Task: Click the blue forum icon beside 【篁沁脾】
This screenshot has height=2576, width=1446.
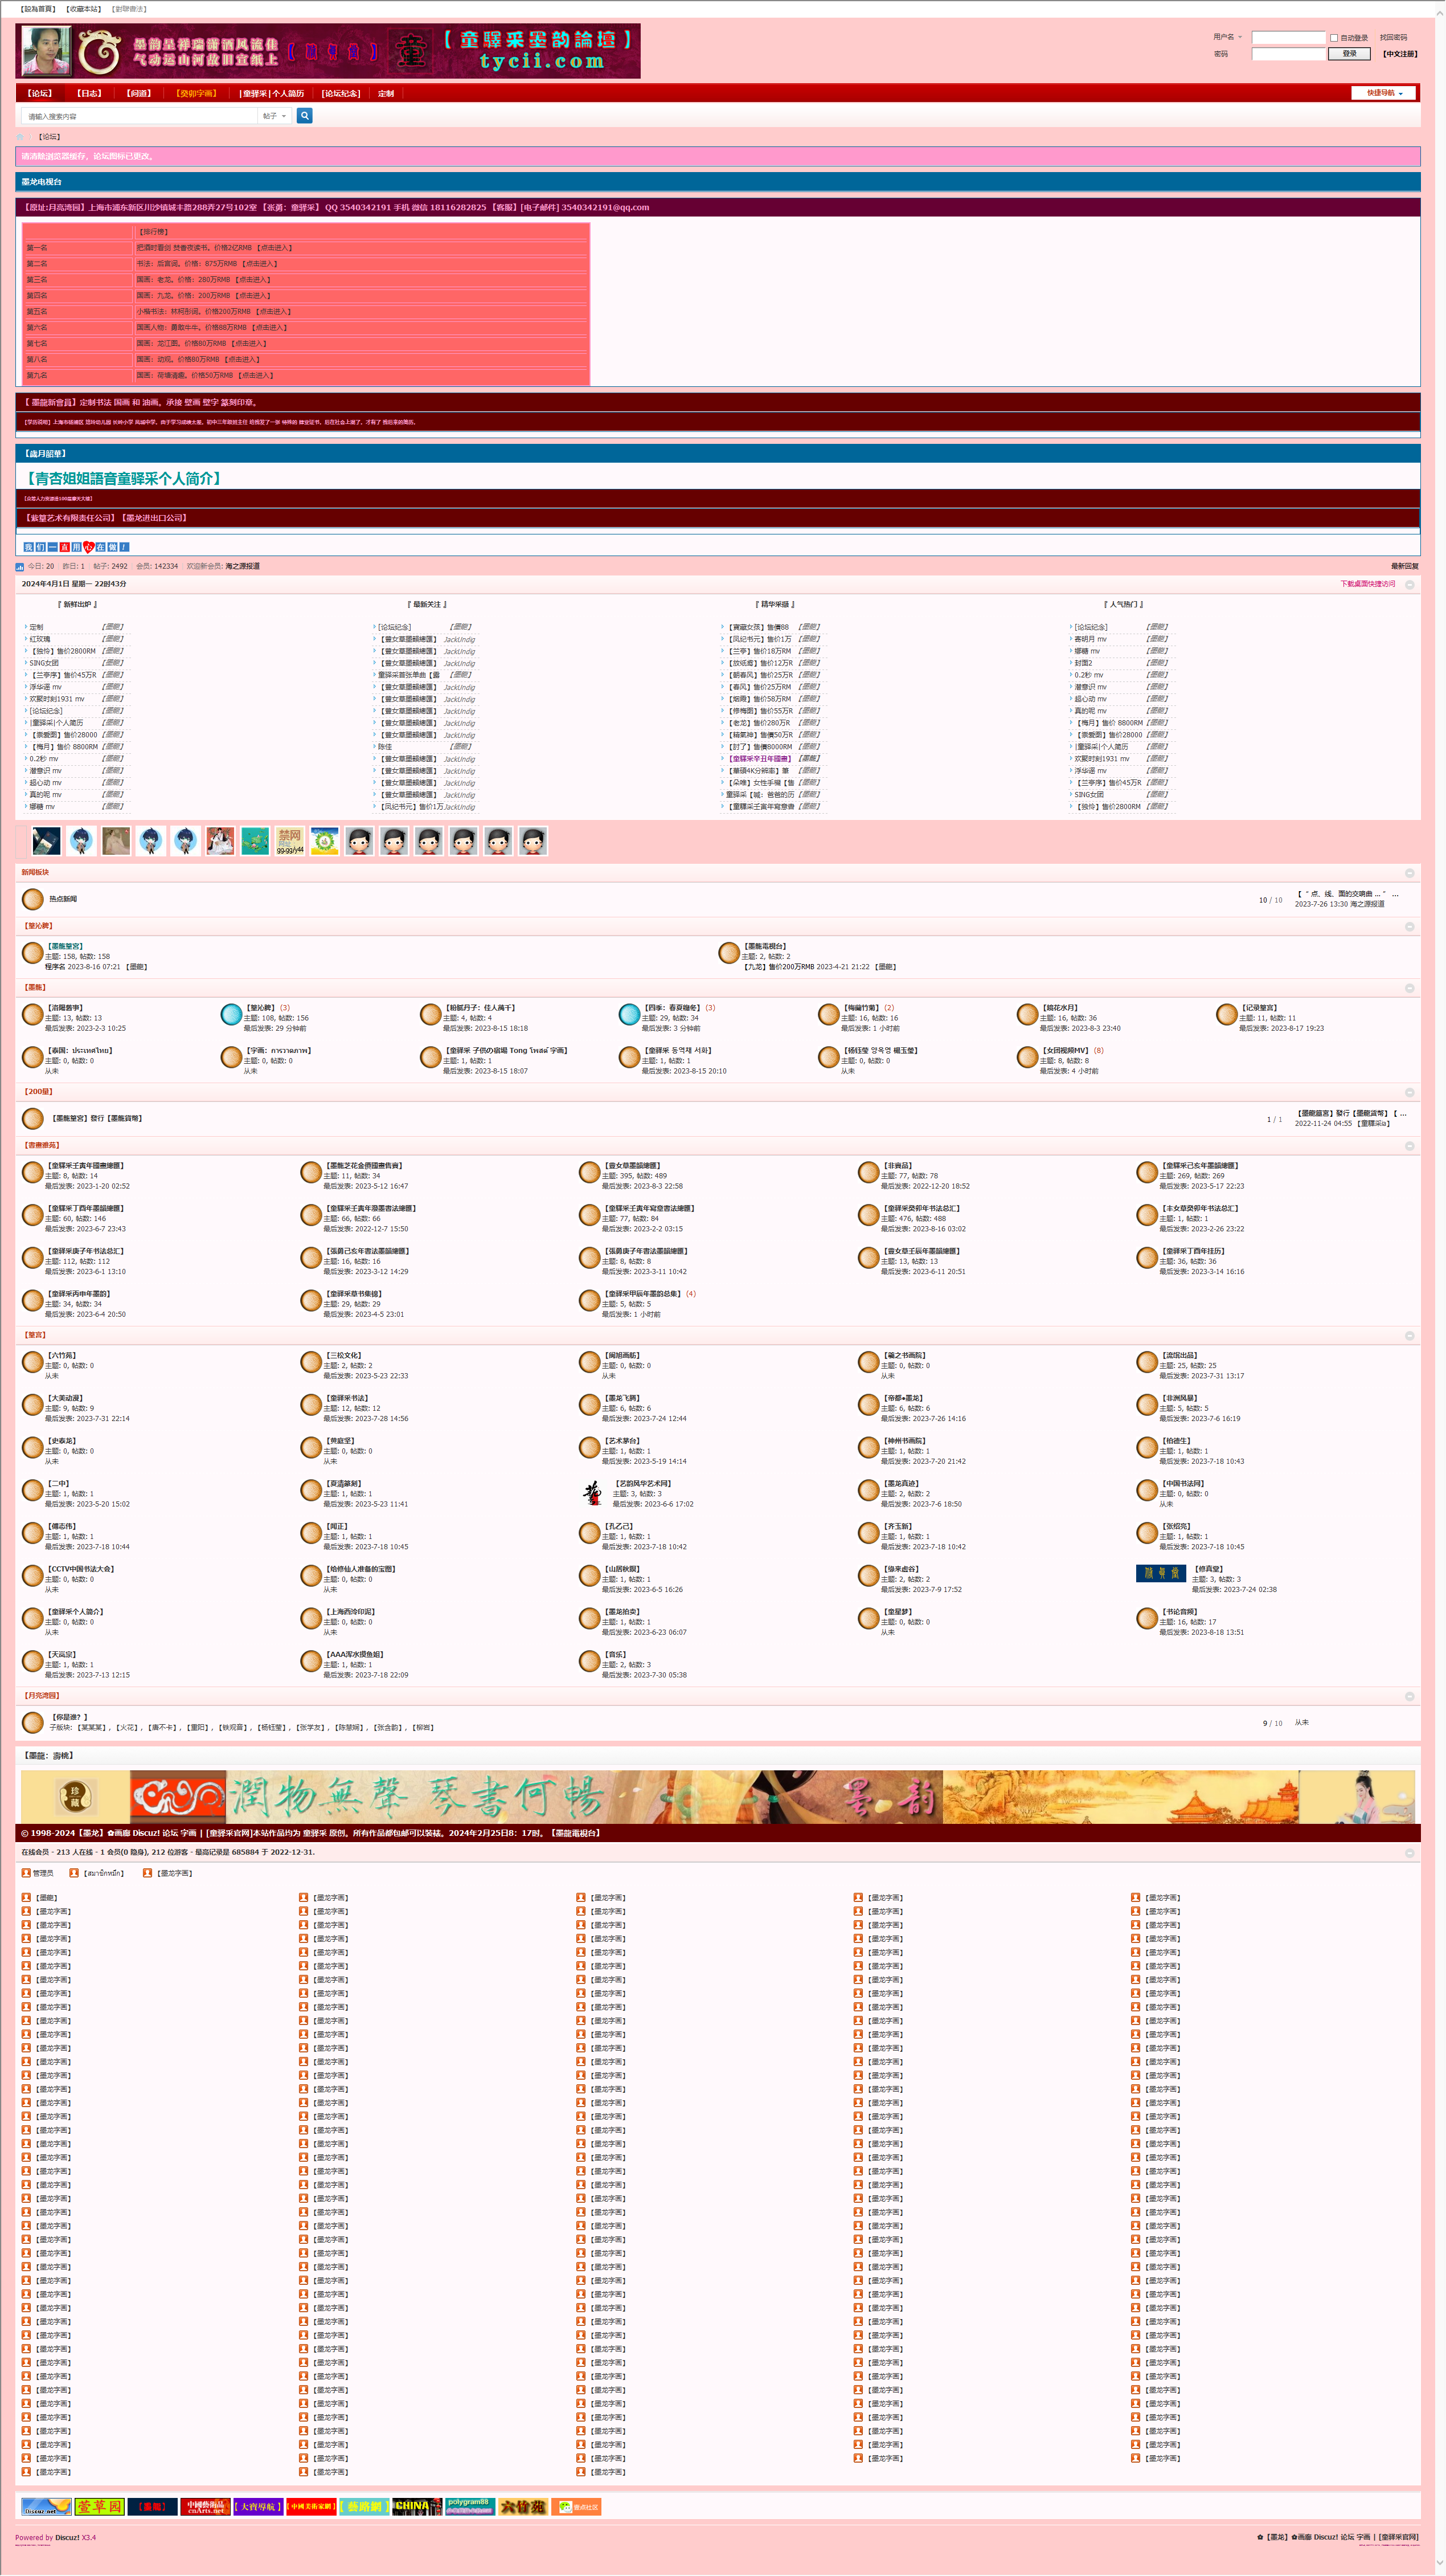Action: click(231, 1014)
